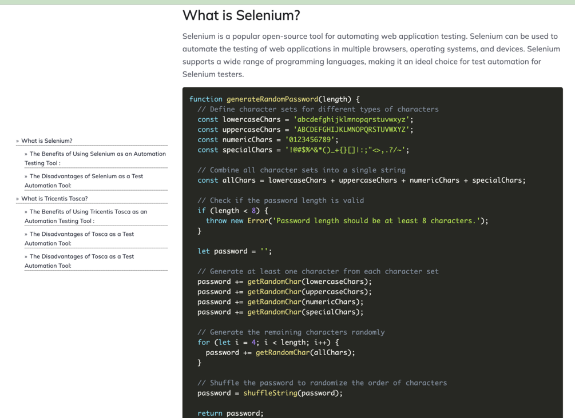The width and height of the screenshot is (575, 418).
Task: Click the 'throw new Error' code line
Action: click(x=347, y=221)
